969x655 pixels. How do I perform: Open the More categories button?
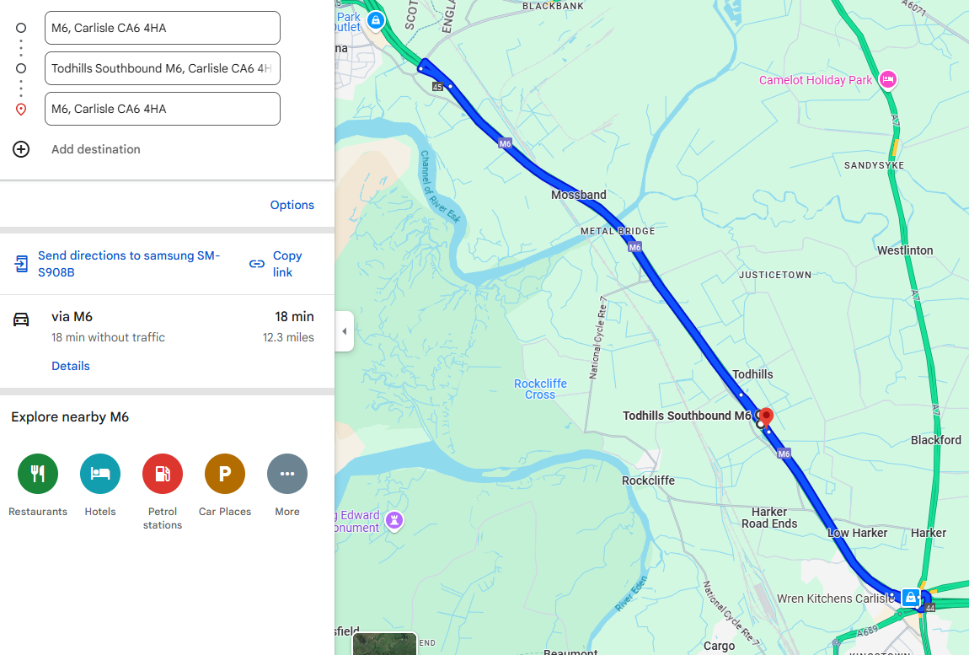click(x=287, y=474)
